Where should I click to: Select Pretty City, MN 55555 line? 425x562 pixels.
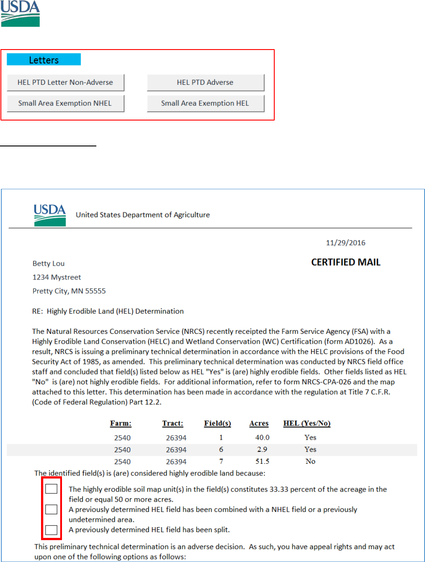pyautogui.click(x=69, y=291)
